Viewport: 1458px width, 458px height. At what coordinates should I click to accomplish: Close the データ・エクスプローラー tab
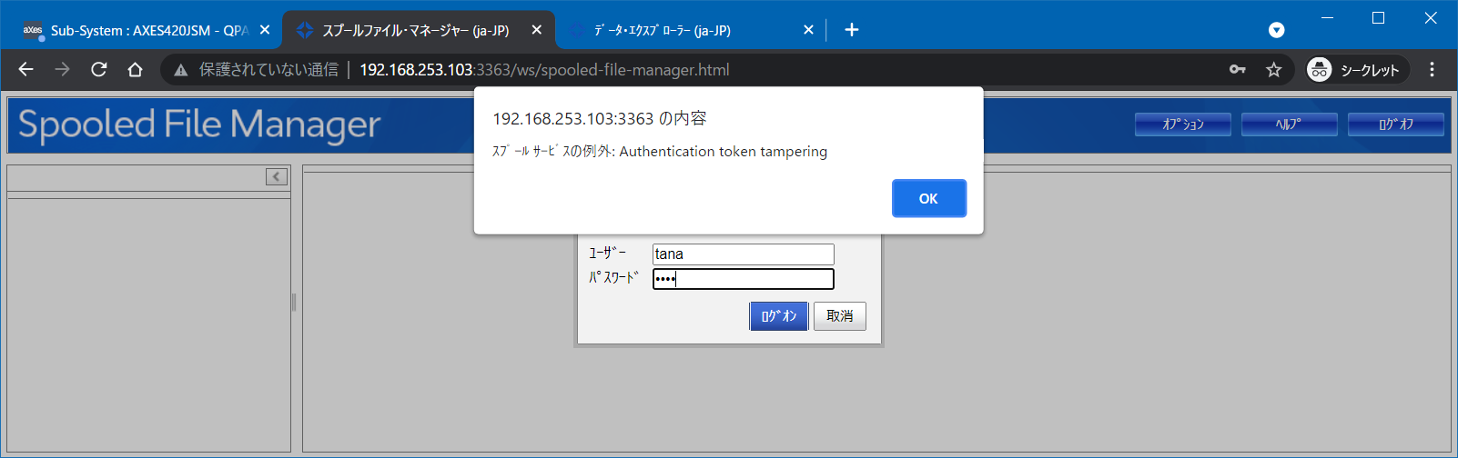(x=808, y=30)
